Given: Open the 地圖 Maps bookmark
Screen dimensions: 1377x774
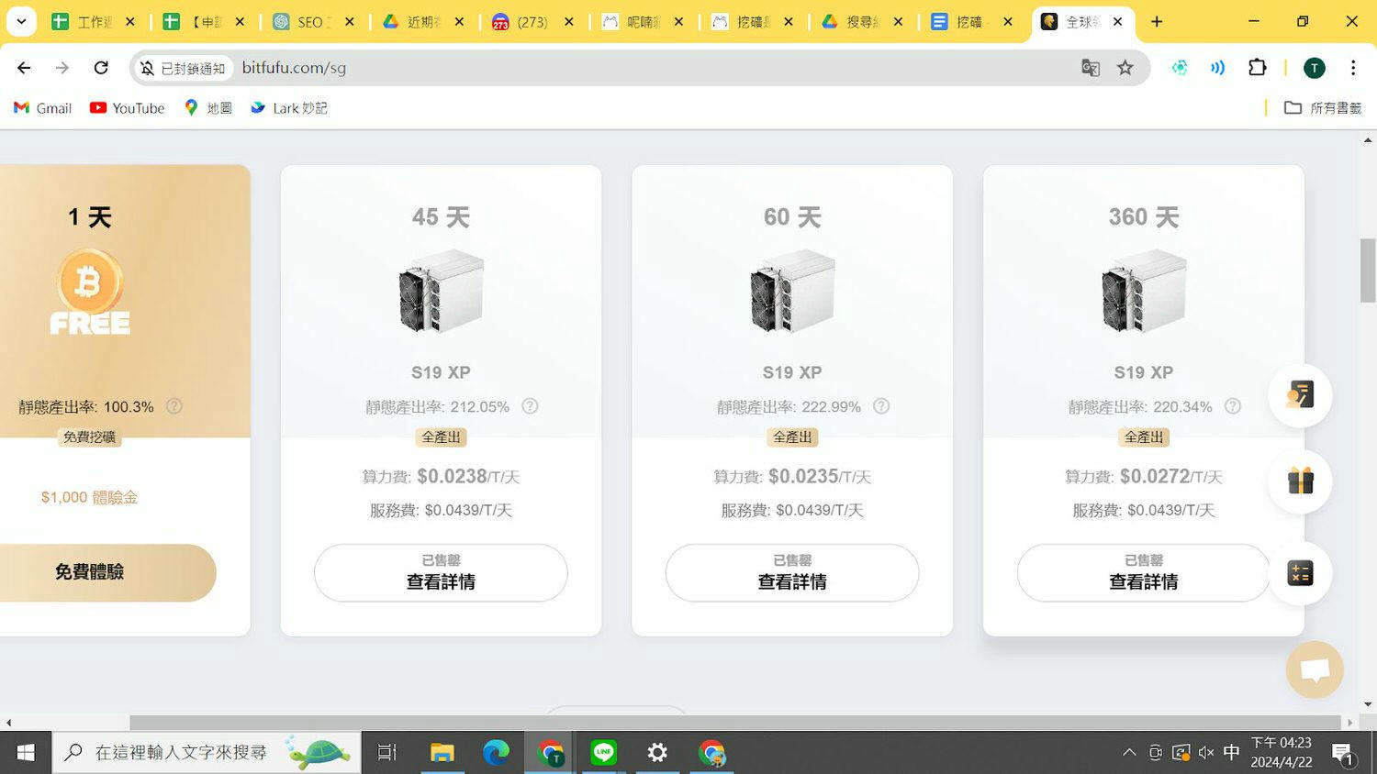Looking at the screenshot, I should 208,108.
